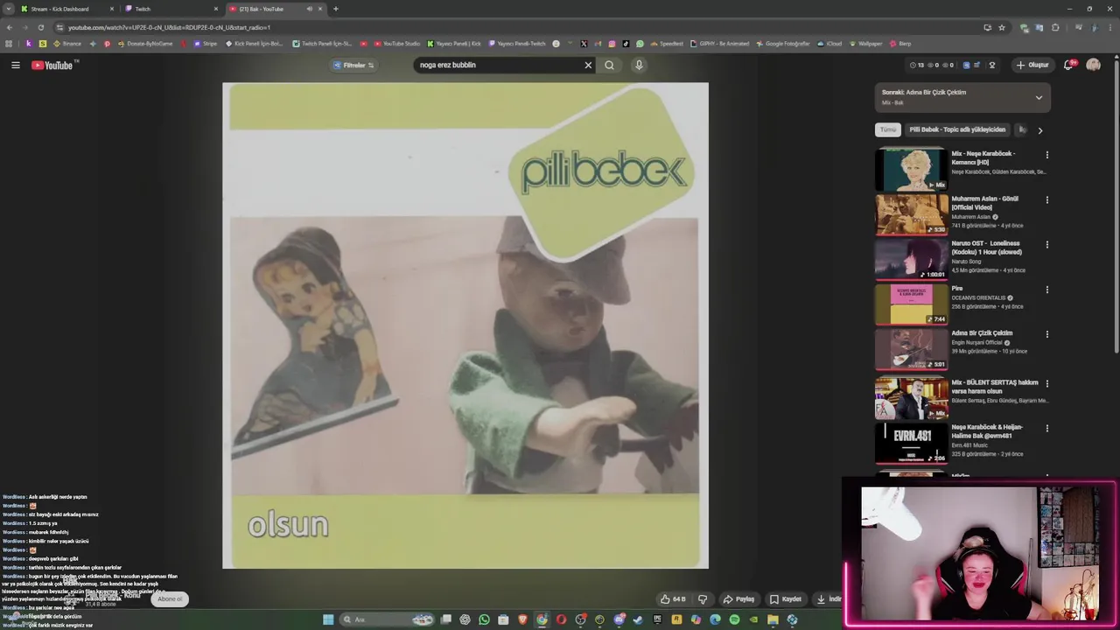The height and width of the screenshot is (630, 1120).
Task: Open WhatsApp from the taskbar
Action: pyautogui.click(x=484, y=619)
